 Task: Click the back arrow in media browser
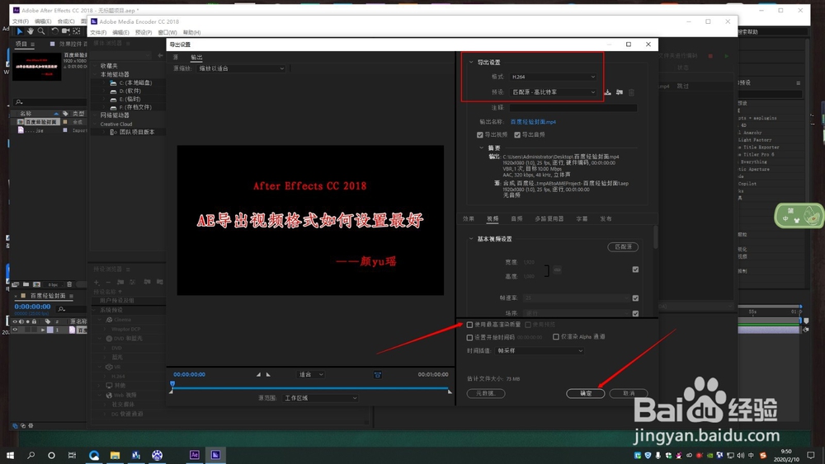click(161, 55)
